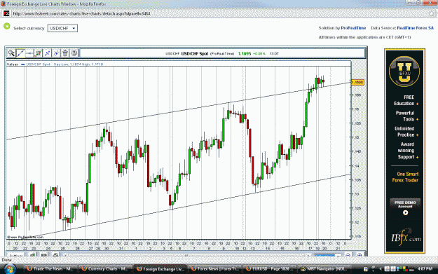Image resolution: width=438 pixels, height=274 pixels.
Task: Click the Settings button below the chart
Action: pyautogui.click(x=16, y=255)
